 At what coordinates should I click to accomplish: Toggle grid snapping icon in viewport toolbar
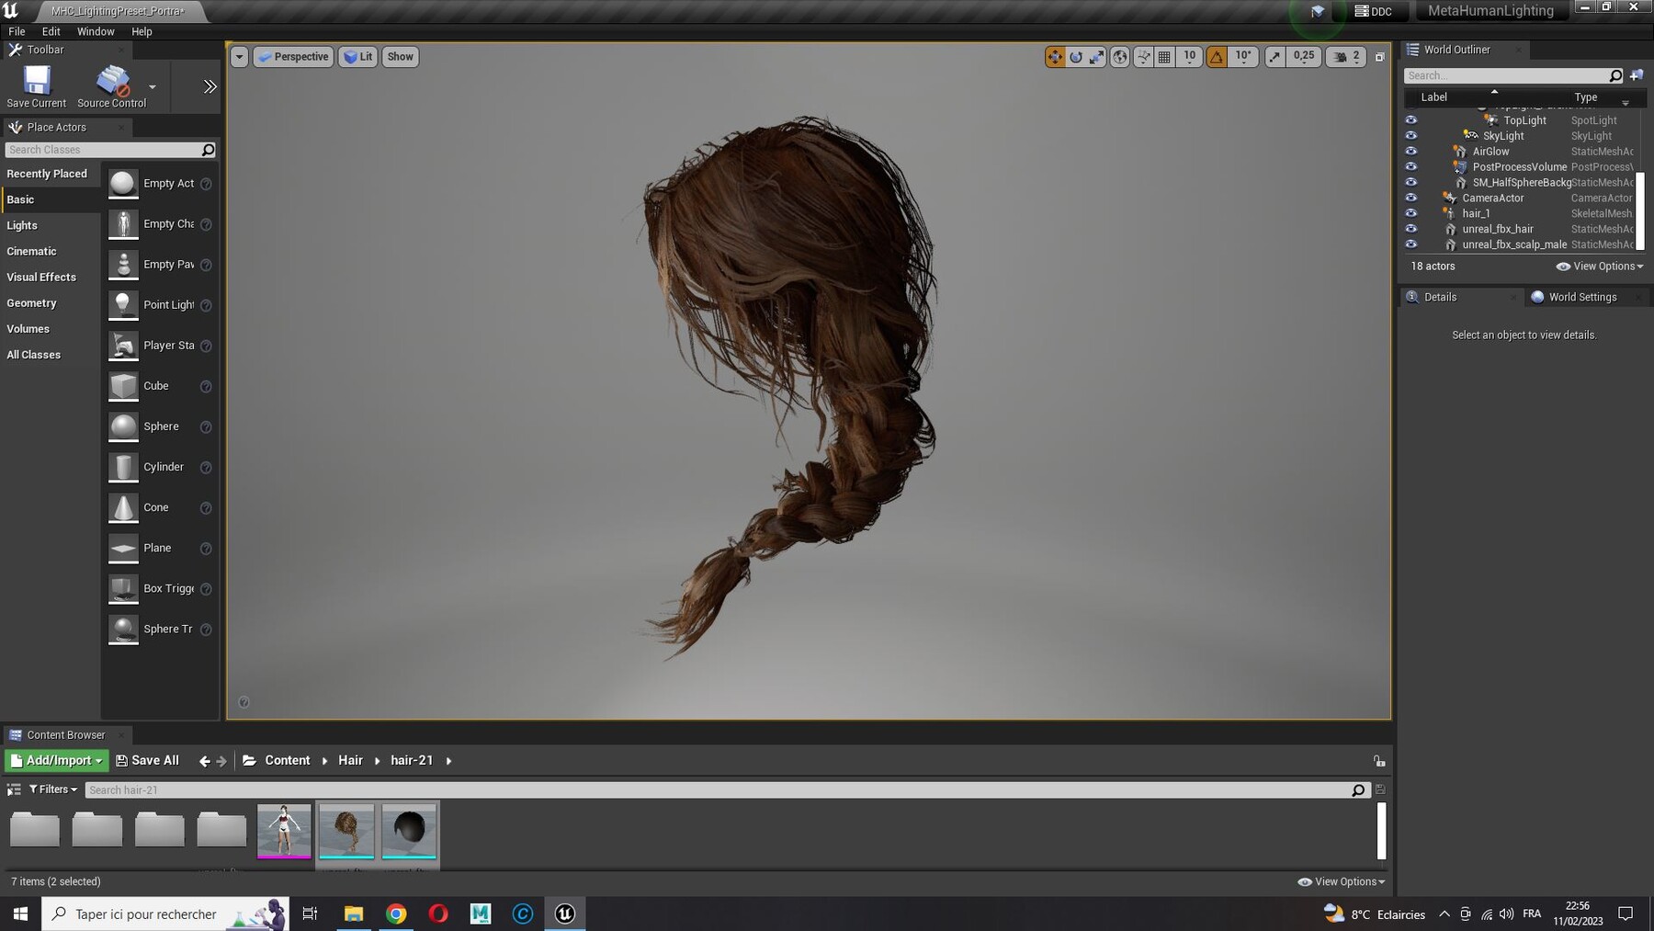click(x=1164, y=57)
